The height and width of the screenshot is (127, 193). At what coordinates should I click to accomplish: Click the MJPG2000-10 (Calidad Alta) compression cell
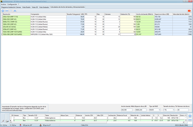[x=48, y=34]
